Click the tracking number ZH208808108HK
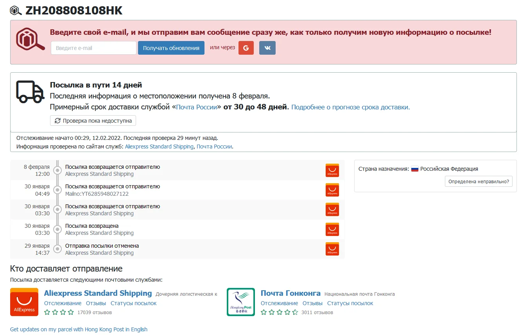Image resolution: width=520 pixels, height=336 pixels. [74, 11]
